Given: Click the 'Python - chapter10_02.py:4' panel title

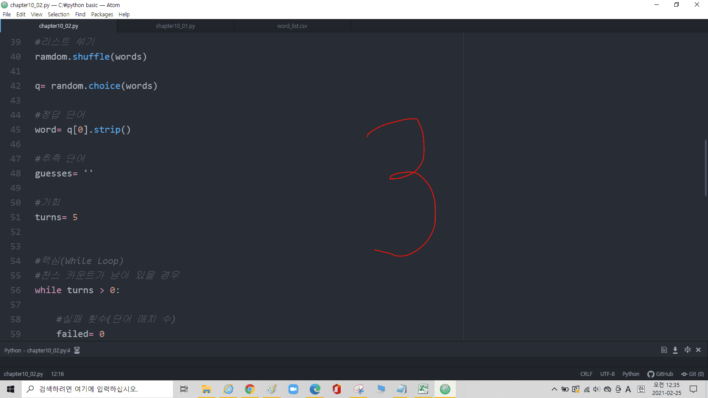Looking at the screenshot, I should tap(37, 350).
